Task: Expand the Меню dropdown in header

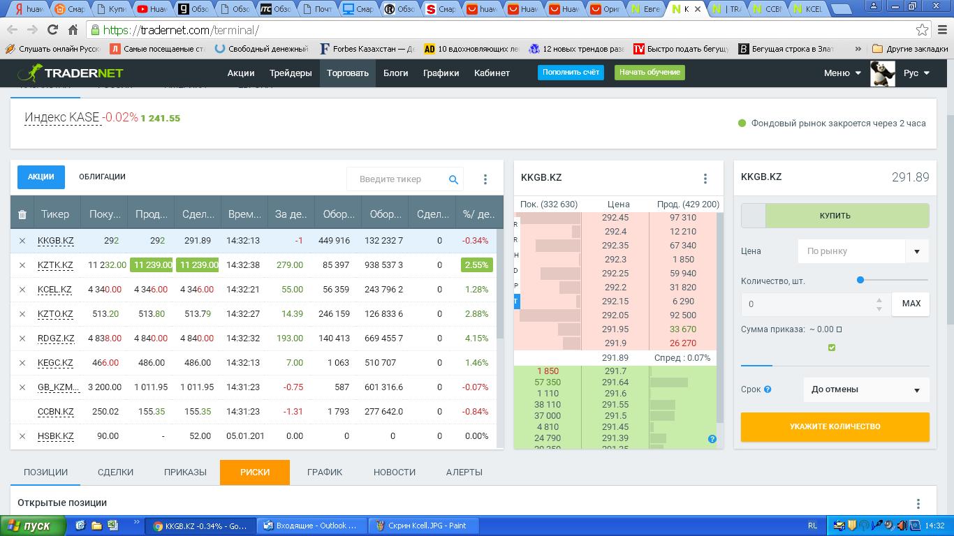Action: (842, 73)
